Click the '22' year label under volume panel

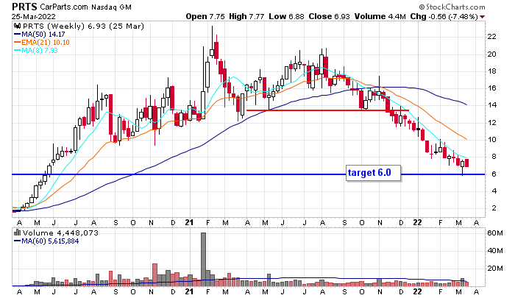[x=417, y=291]
